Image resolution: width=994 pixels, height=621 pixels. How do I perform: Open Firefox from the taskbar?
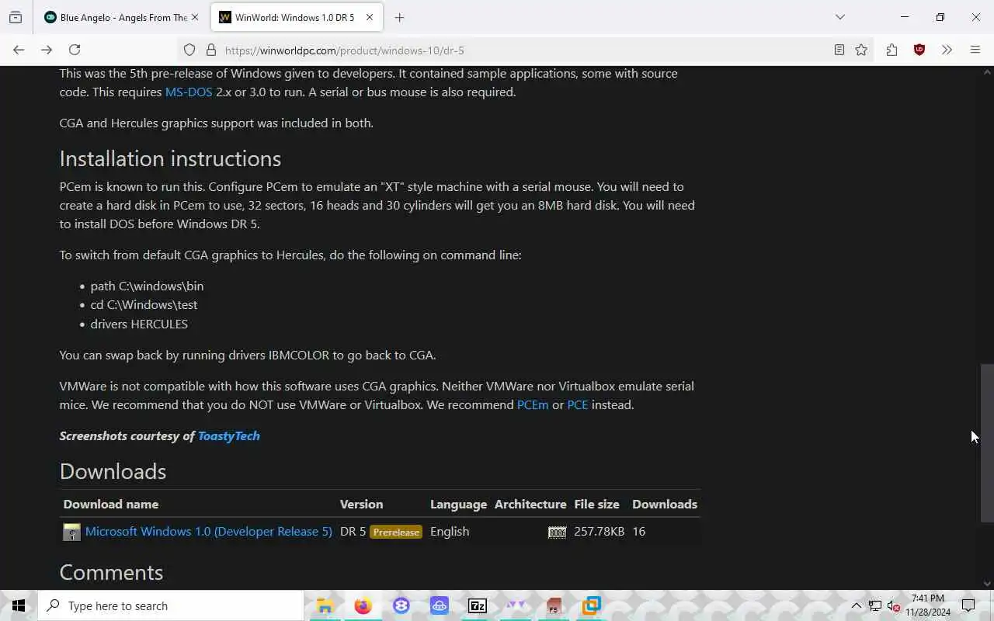click(x=363, y=605)
